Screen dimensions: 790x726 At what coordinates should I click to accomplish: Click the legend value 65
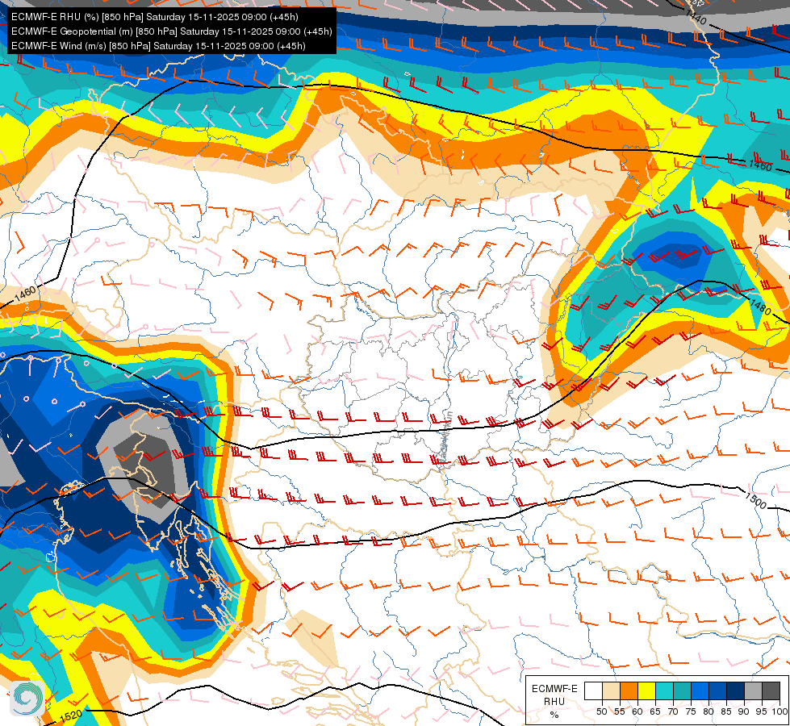[x=655, y=711]
